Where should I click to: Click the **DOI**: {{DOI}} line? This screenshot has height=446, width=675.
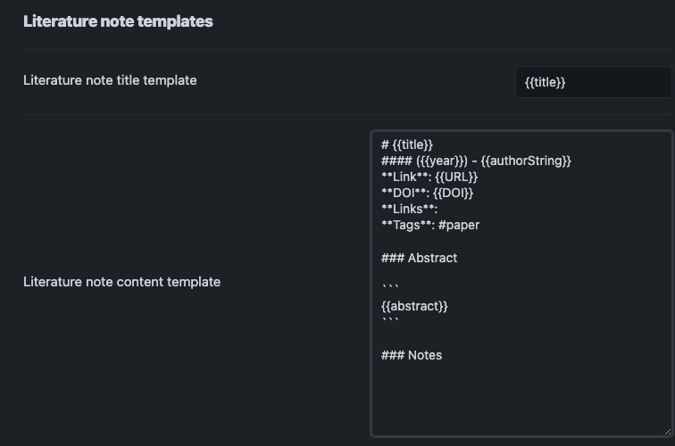pos(427,193)
